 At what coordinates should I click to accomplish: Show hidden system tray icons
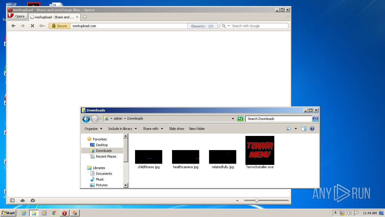(335, 213)
